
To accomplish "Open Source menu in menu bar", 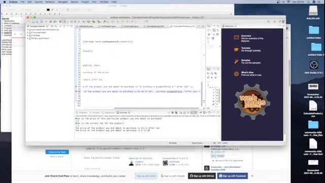I will click(x=39, y=2).
